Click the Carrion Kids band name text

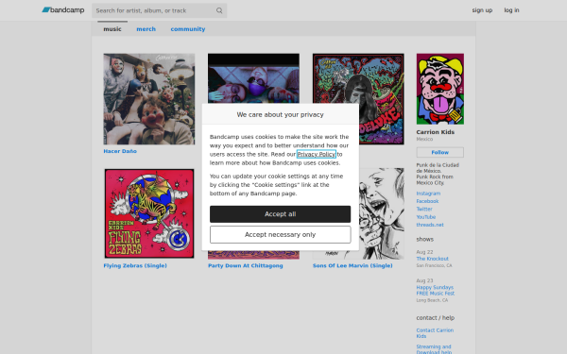tap(435, 132)
